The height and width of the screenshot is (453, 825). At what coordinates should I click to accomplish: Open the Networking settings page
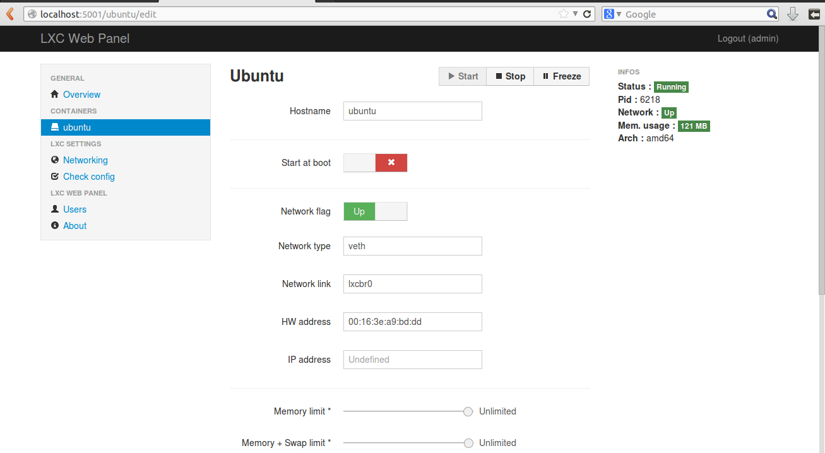(85, 160)
